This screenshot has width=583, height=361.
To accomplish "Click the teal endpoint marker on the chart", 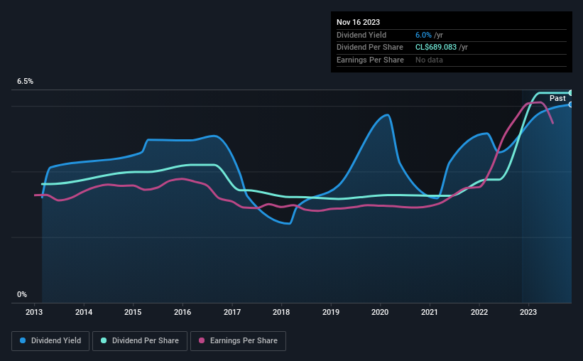I will tap(571, 92).
